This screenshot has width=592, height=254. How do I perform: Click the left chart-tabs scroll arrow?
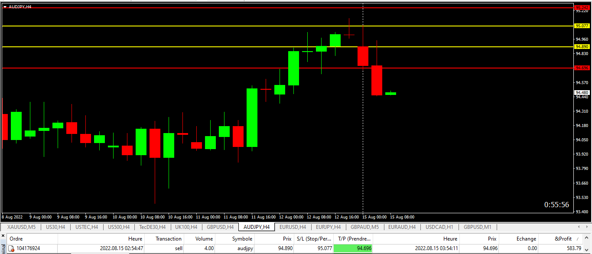[579, 227]
